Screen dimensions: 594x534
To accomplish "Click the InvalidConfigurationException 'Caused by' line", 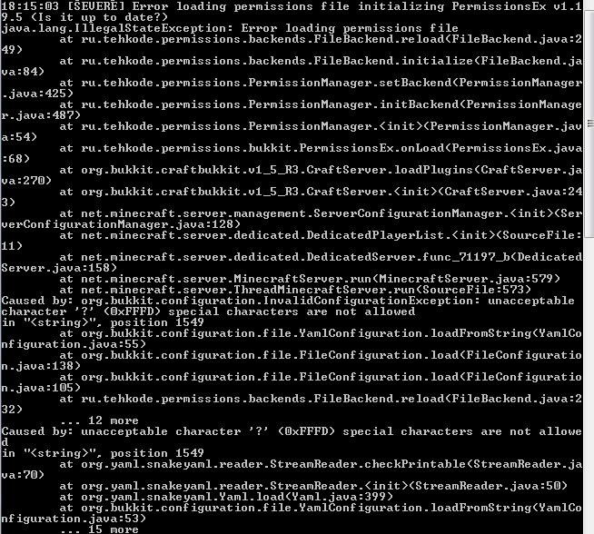I will pyautogui.click(x=288, y=306).
